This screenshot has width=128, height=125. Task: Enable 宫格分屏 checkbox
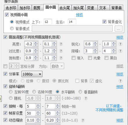[5, 66]
